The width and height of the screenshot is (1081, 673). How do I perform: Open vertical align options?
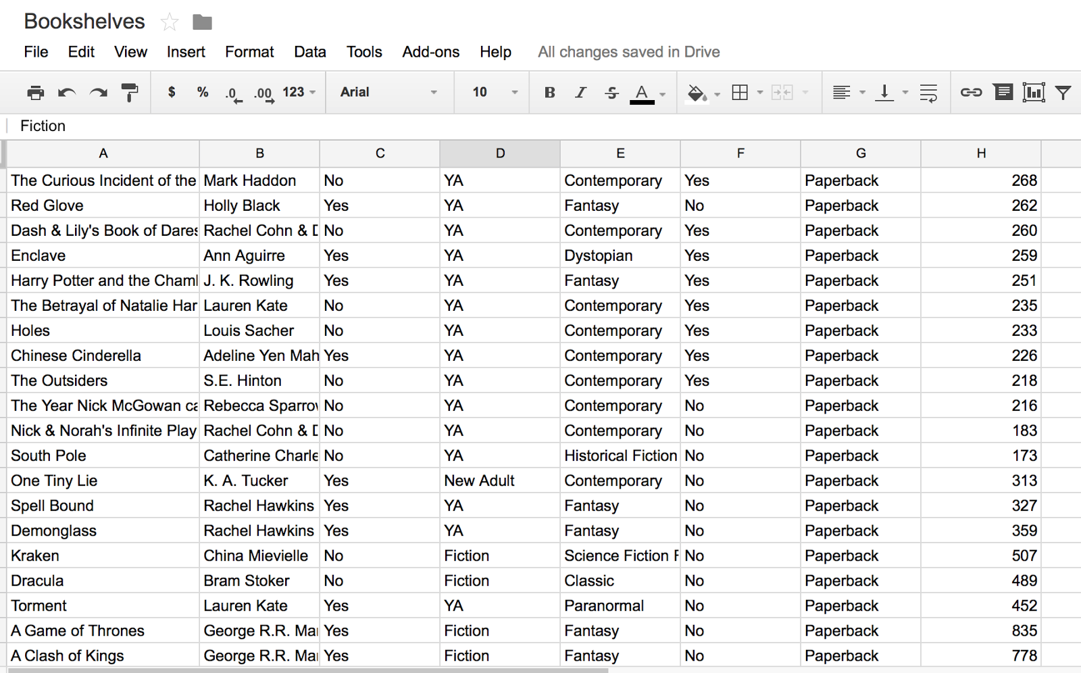884,93
